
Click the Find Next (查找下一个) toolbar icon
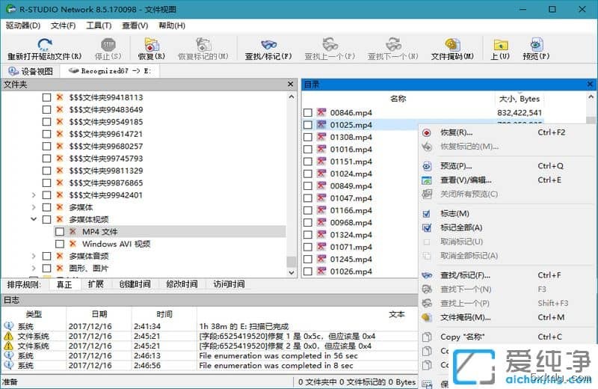tap(393, 44)
